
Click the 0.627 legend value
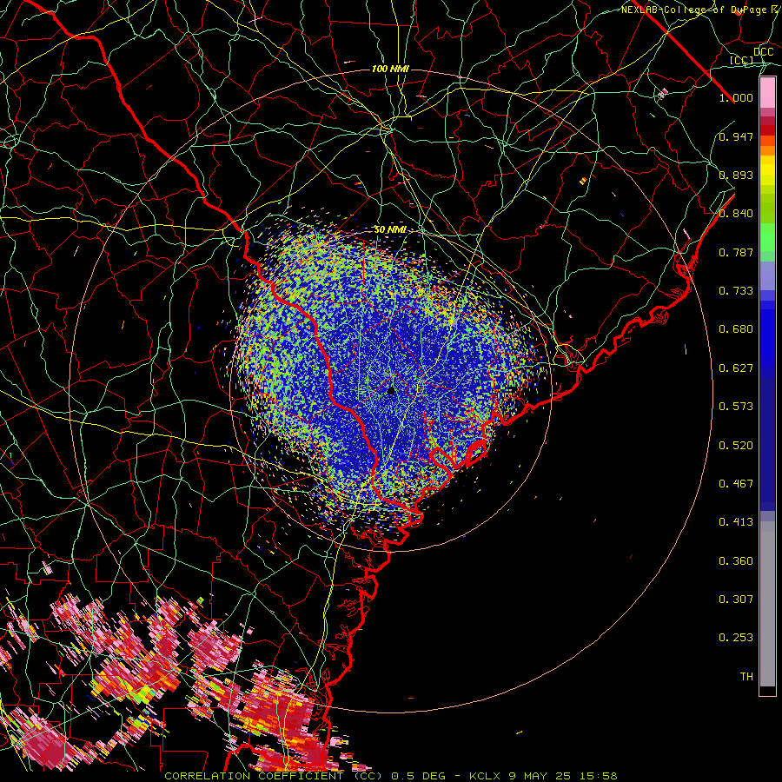(x=736, y=368)
